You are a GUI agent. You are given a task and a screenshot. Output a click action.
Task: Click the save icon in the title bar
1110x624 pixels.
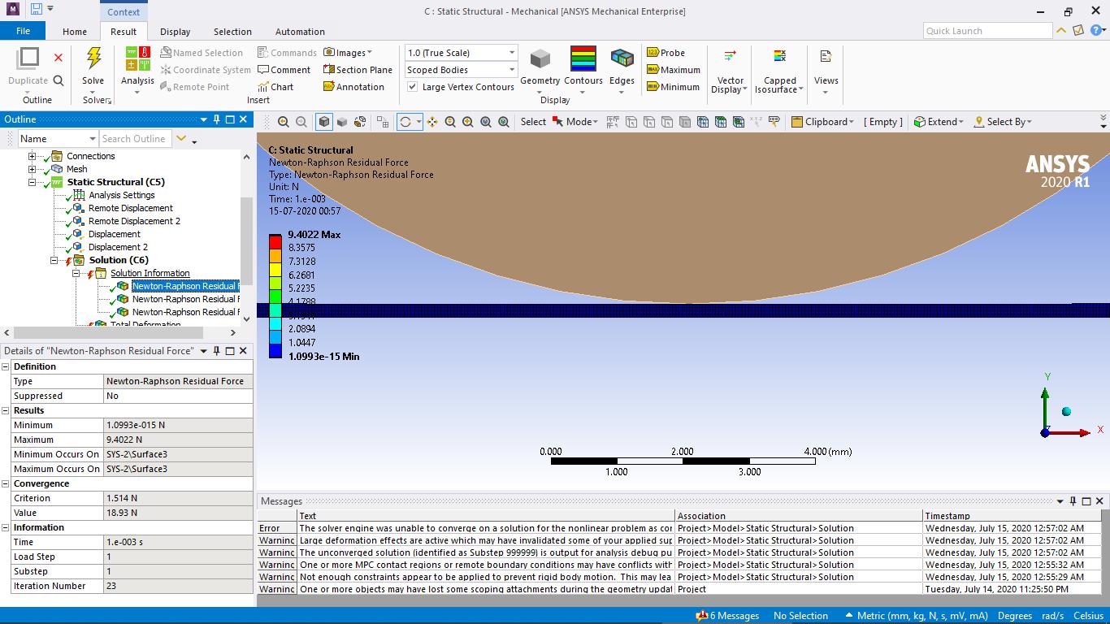pos(37,10)
